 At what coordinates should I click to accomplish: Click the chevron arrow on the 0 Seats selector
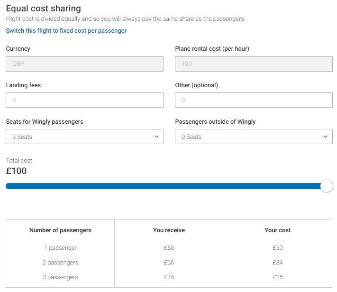point(326,137)
